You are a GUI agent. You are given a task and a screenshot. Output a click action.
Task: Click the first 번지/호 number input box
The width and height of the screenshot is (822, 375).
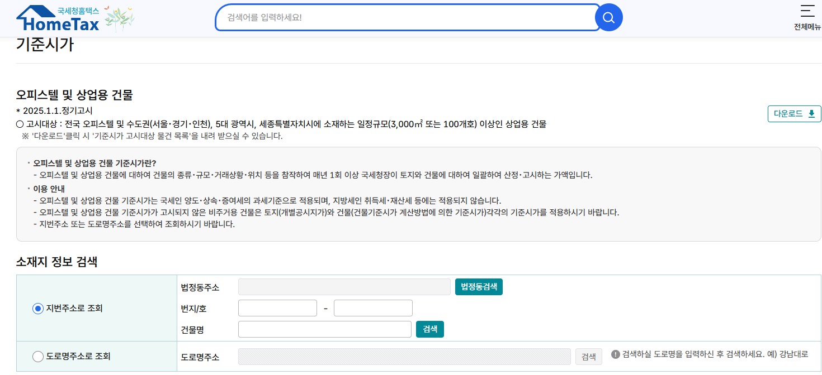[277, 307]
